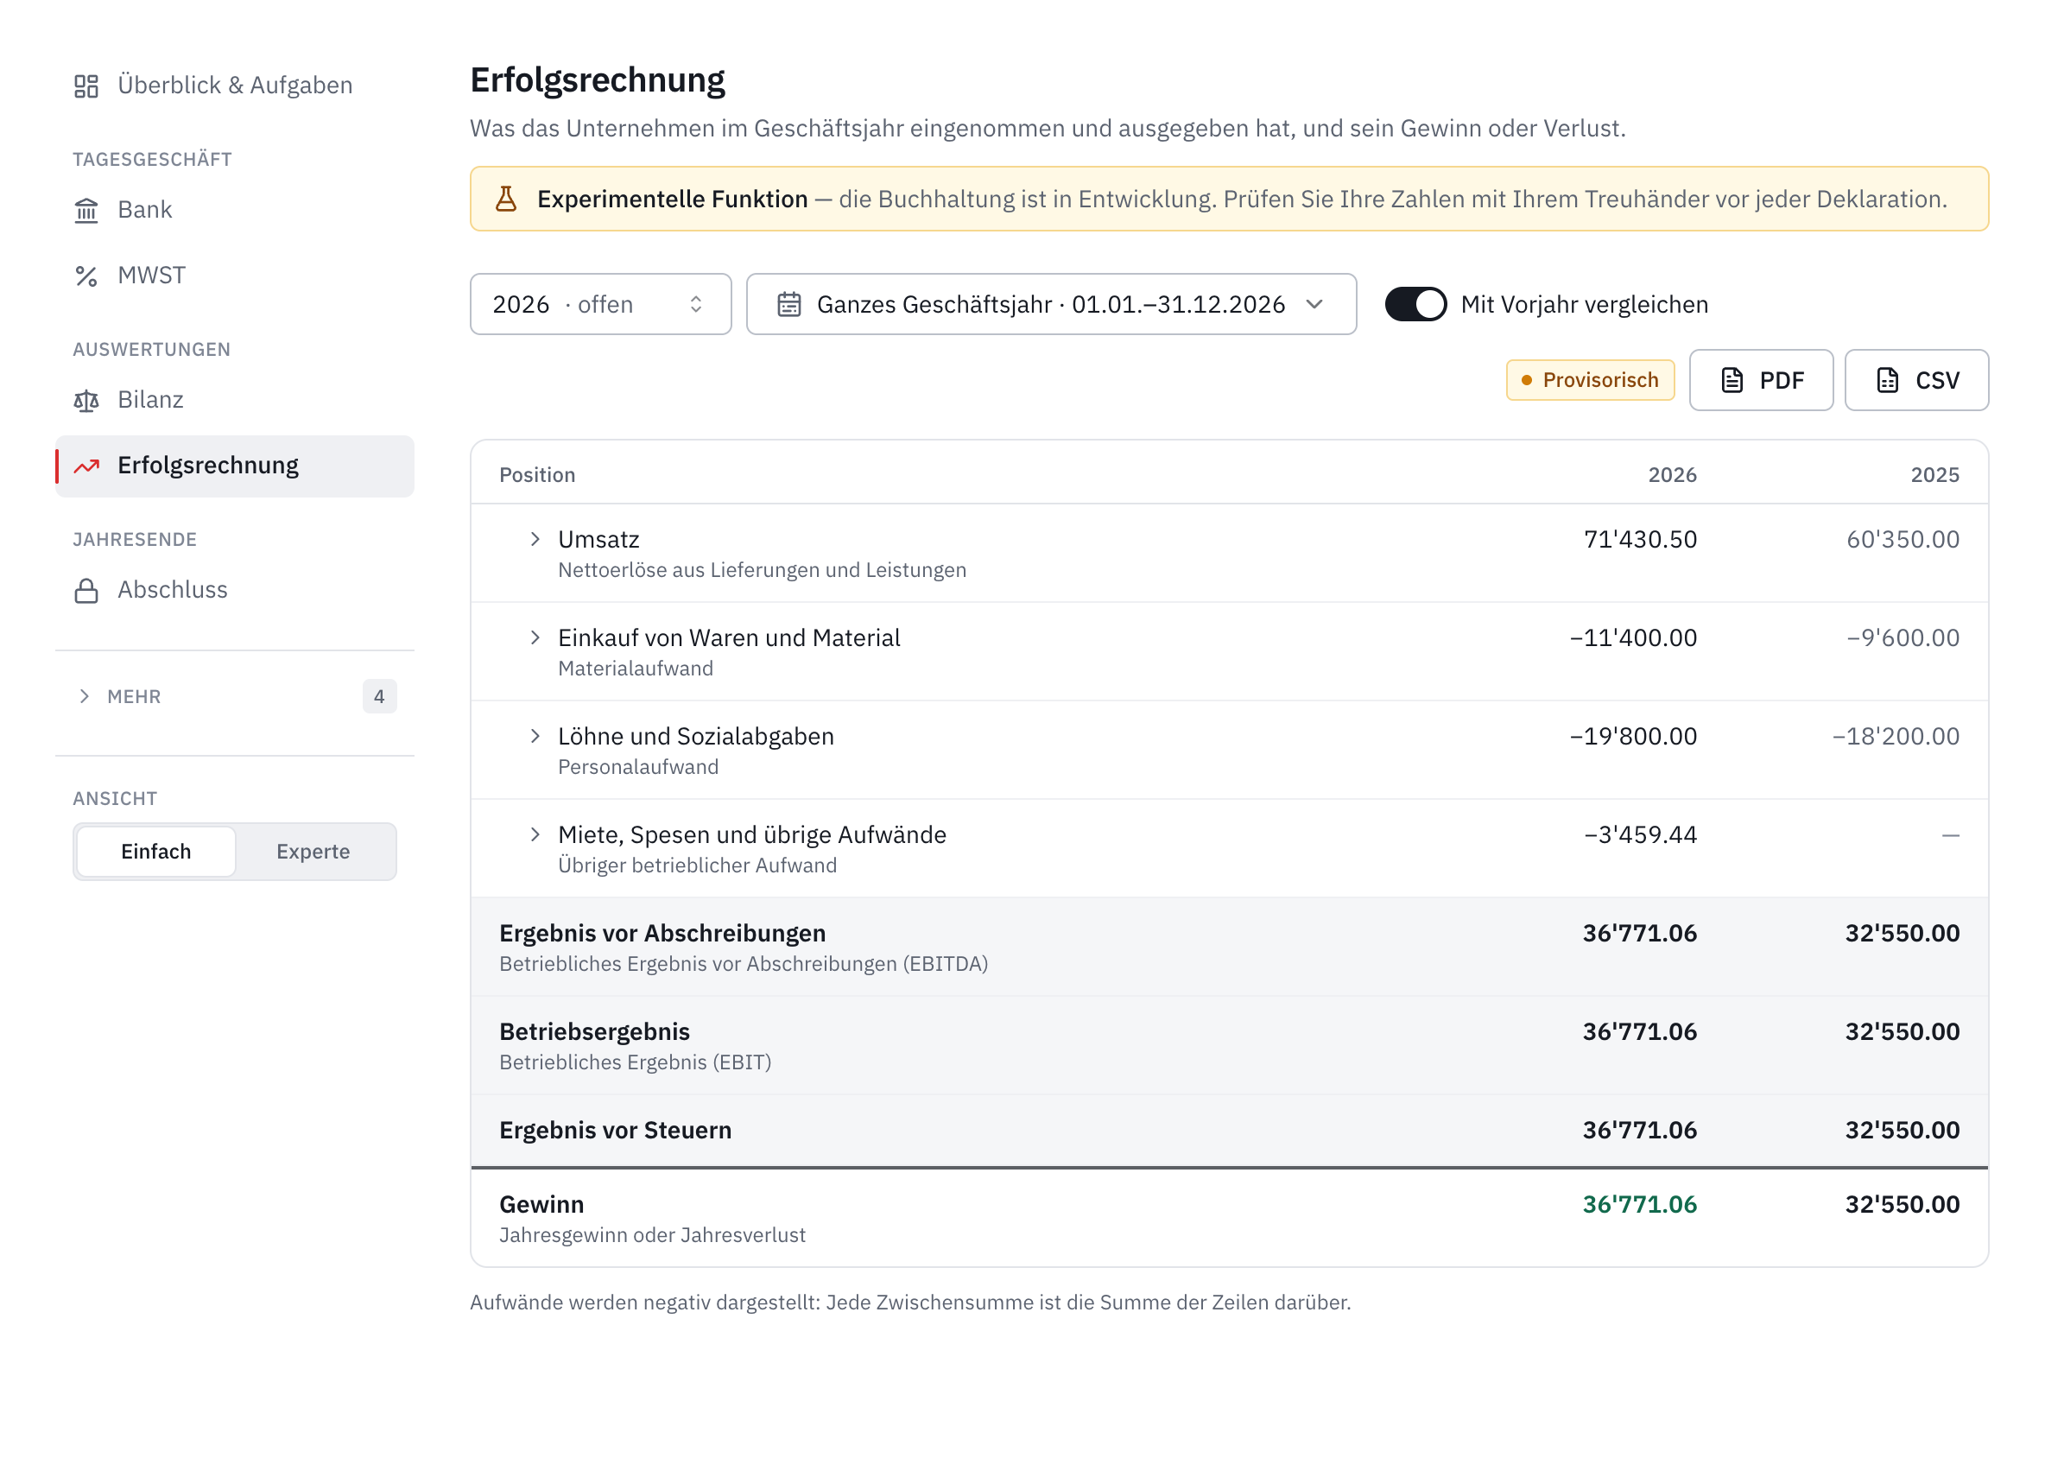Click the 4 count badge next to MEHR
The height and width of the screenshot is (1458, 2045).
pyautogui.click(x=380, y=697)
